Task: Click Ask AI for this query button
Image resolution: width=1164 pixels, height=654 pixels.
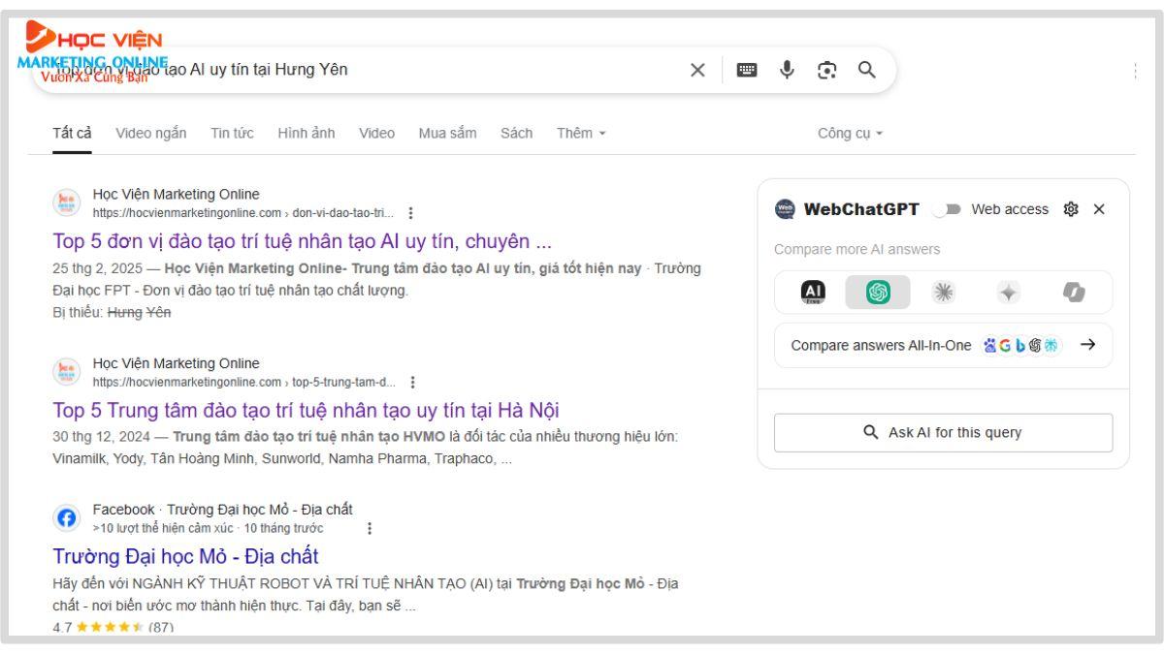Action: point(944,433)
